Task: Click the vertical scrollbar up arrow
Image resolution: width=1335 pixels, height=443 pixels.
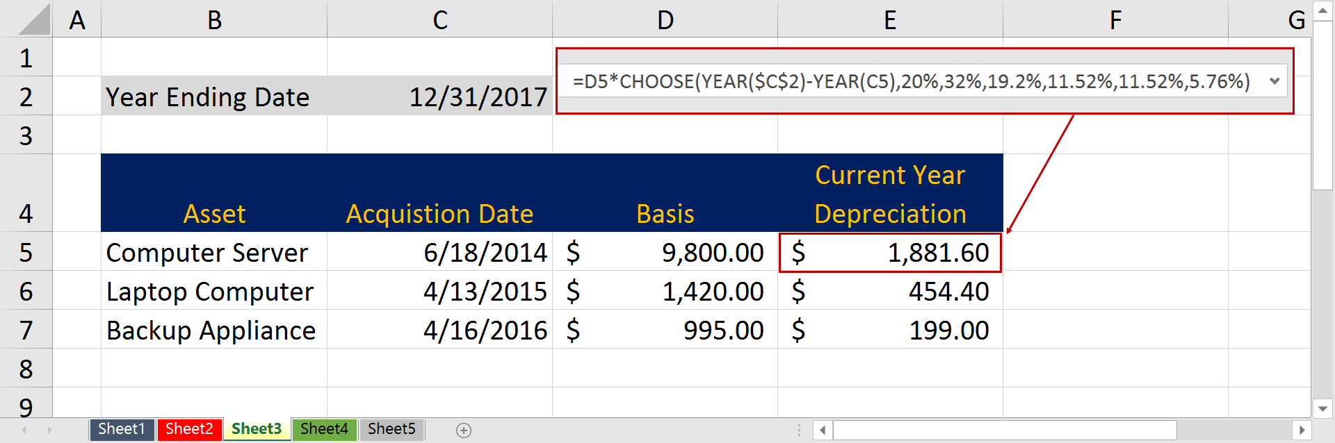Action: pyautogui.click(x=1322, y=10)
